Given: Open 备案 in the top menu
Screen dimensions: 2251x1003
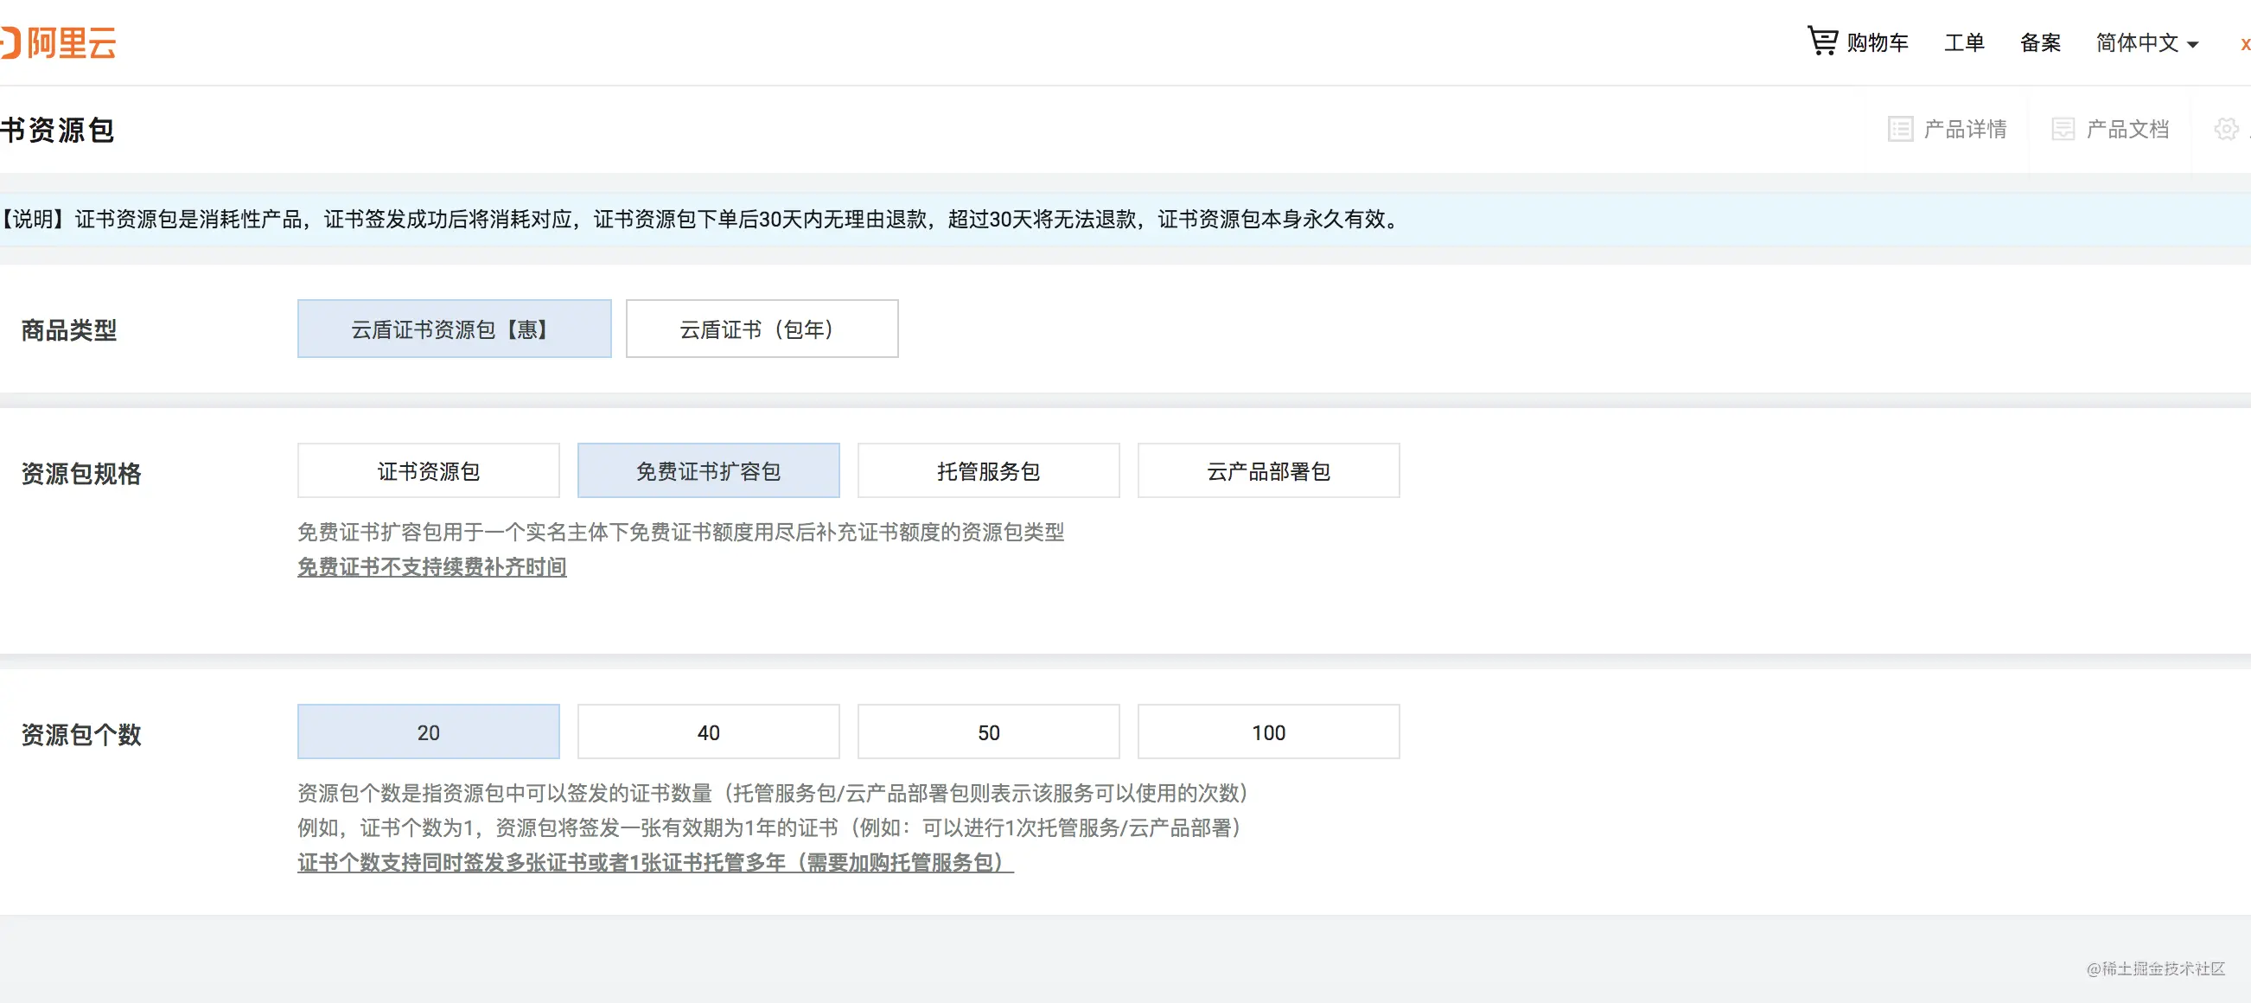Looking at the screenshot, I should (x=2039, y=43).
